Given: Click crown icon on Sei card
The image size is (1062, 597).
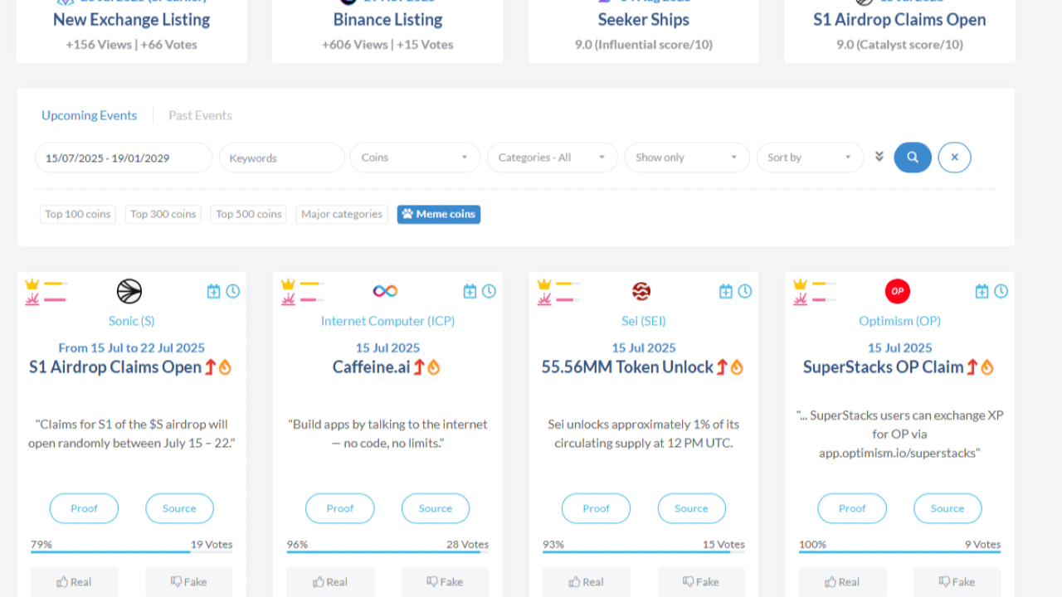Looking at the screenshot, I should click(x=544, y=284).
